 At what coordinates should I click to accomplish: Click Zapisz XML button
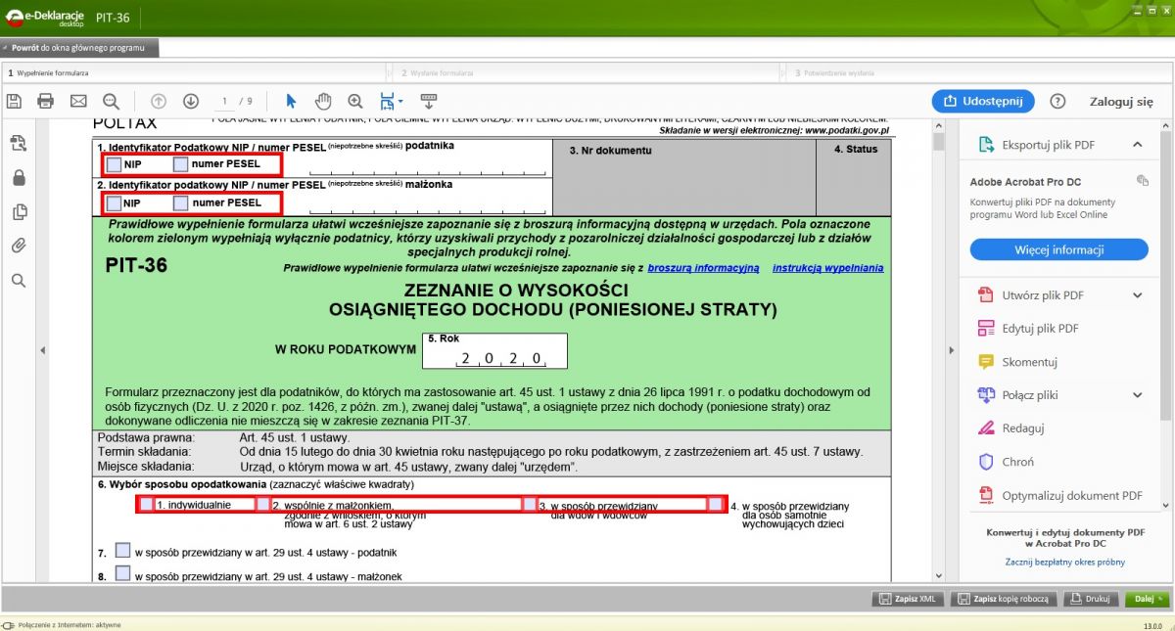click(908, 599)
